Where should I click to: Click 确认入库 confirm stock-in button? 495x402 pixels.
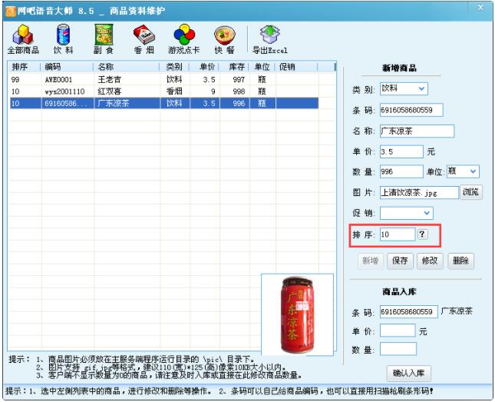click(x=408, y=374)
